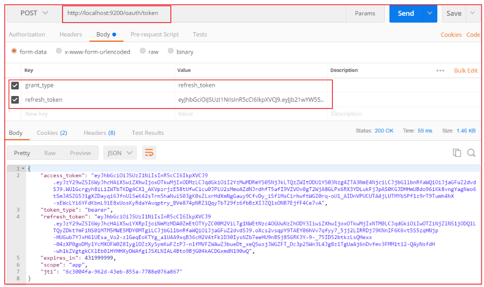
Task: Click the Bulk Edit link
Action: [466, 71]
